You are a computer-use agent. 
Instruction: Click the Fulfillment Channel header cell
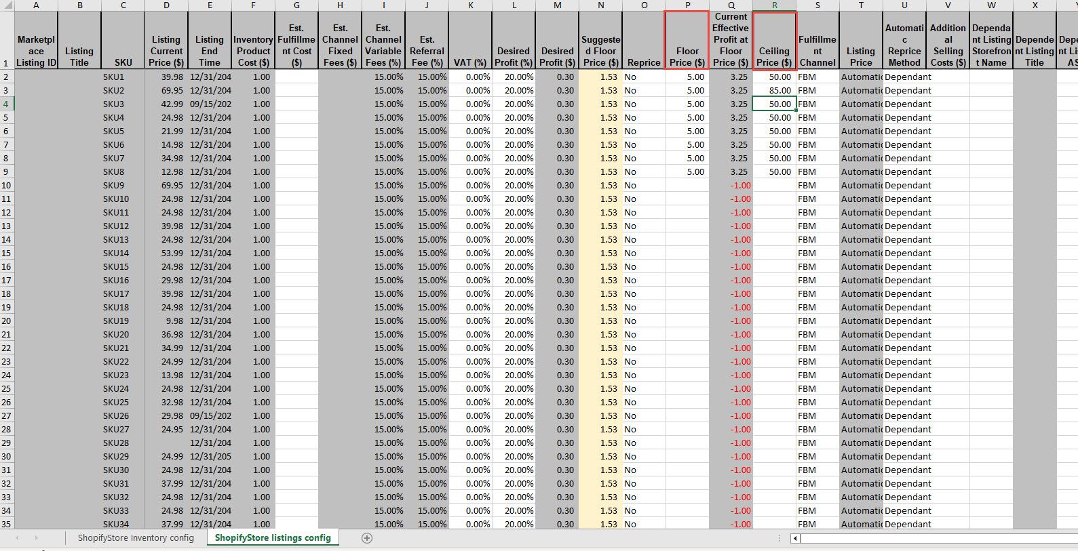point(817,40)
